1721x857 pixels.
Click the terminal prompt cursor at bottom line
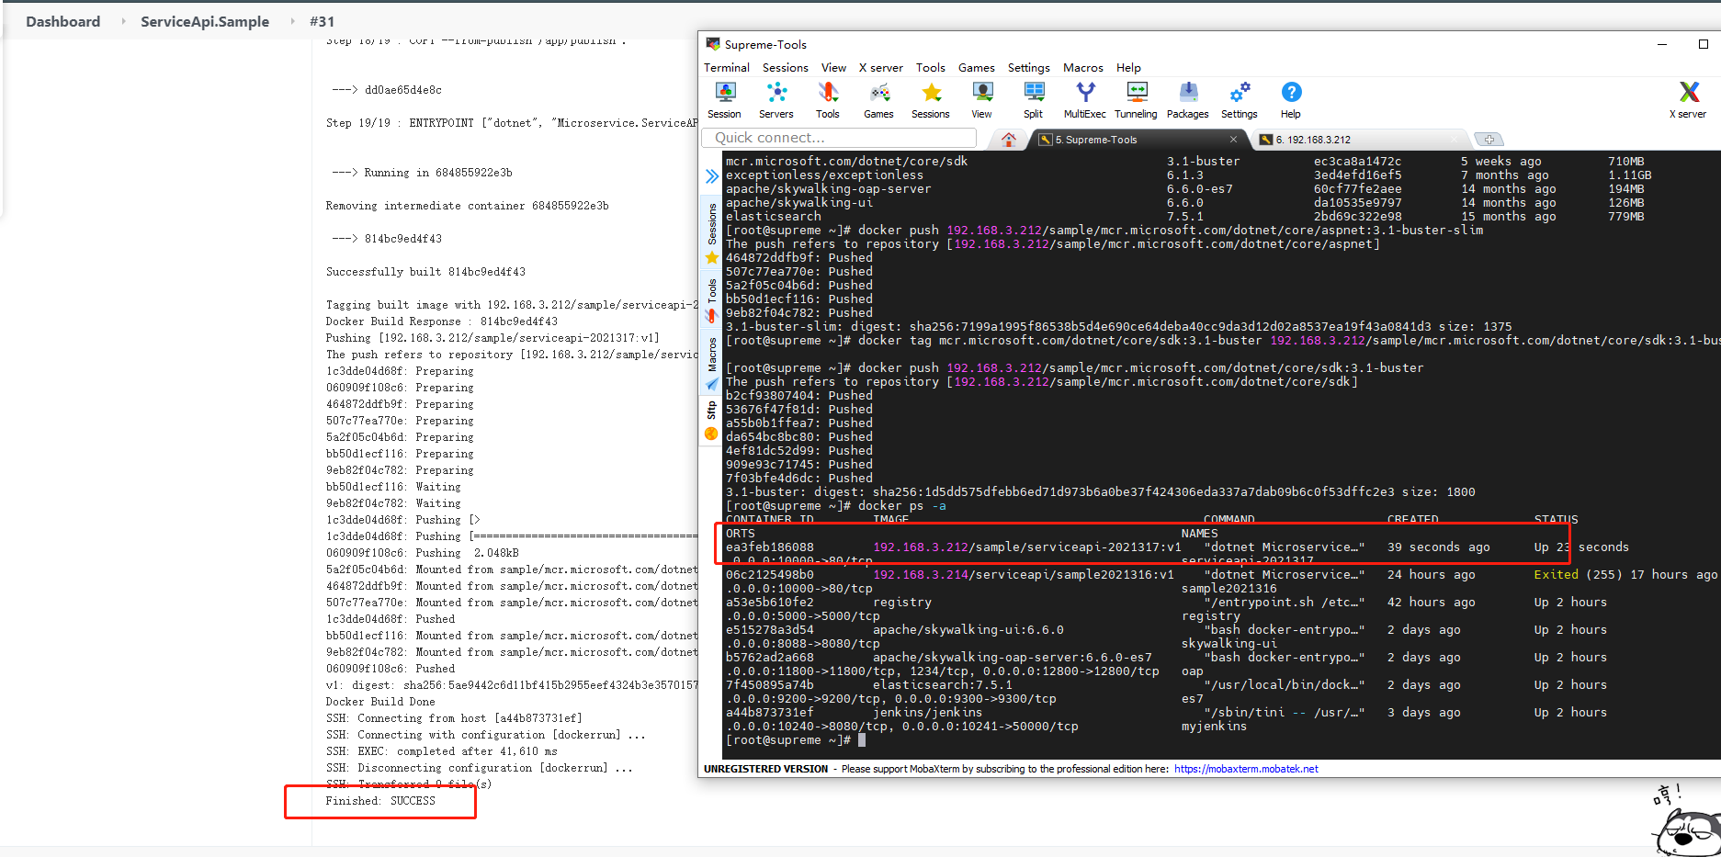click(x=862, y=740)
